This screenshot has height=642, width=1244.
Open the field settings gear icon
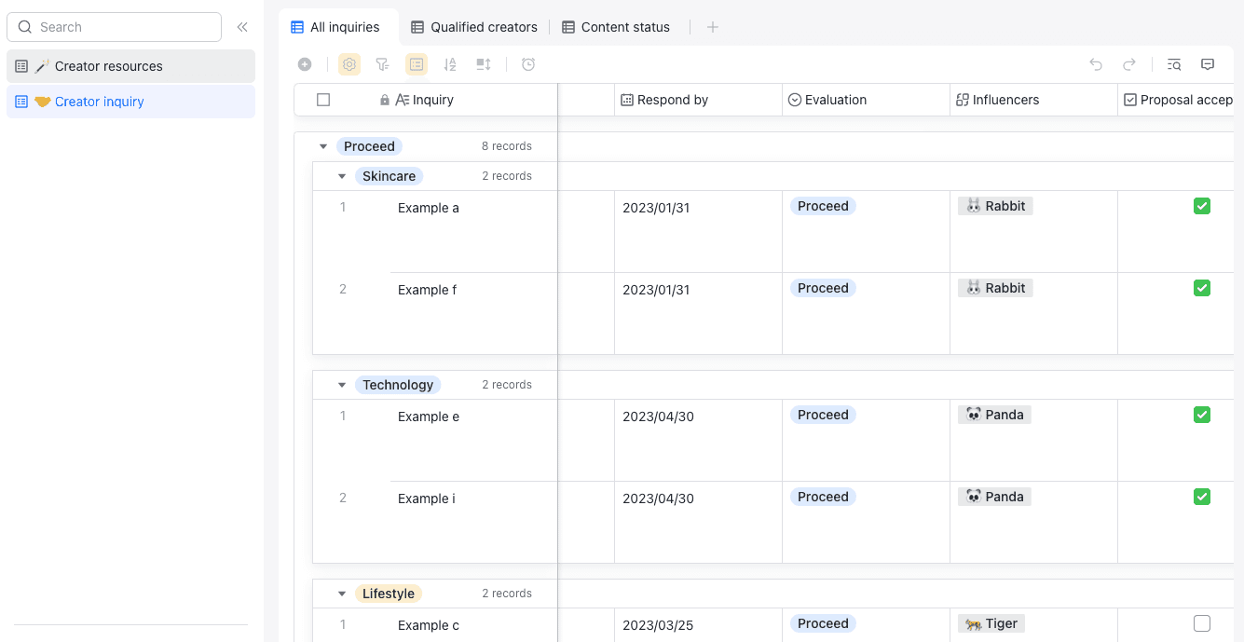point(349,64)
